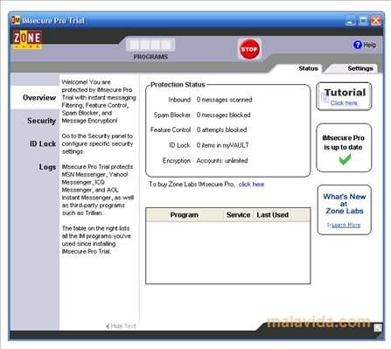Switch to the Settings tab

(360, 68)
